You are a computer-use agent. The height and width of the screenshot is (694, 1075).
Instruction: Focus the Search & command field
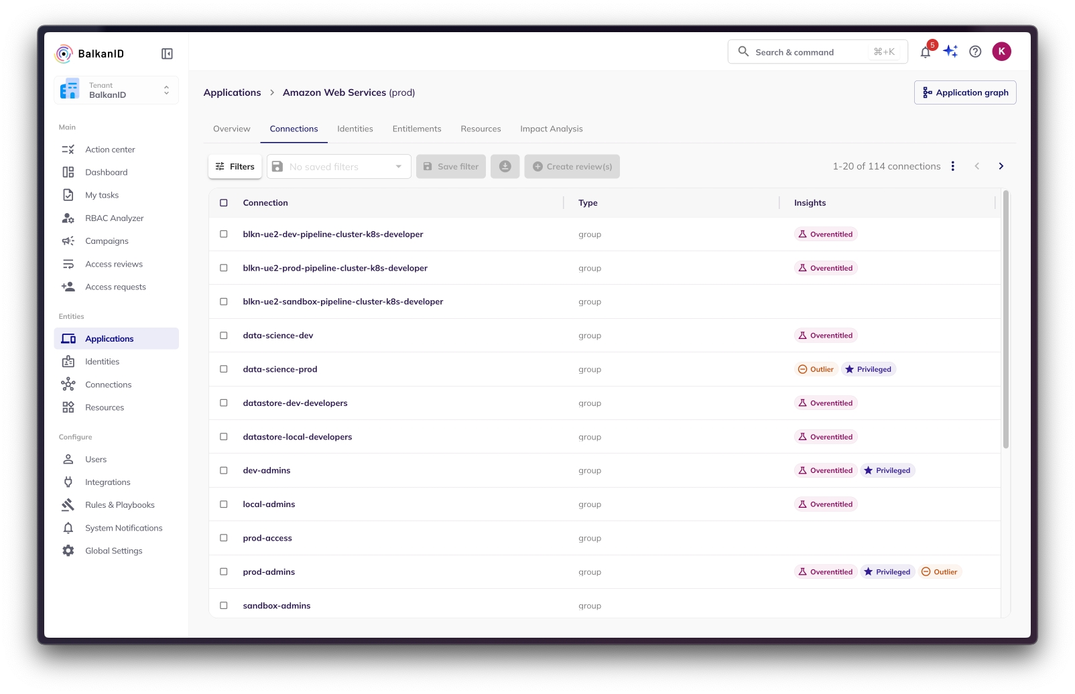818,52
